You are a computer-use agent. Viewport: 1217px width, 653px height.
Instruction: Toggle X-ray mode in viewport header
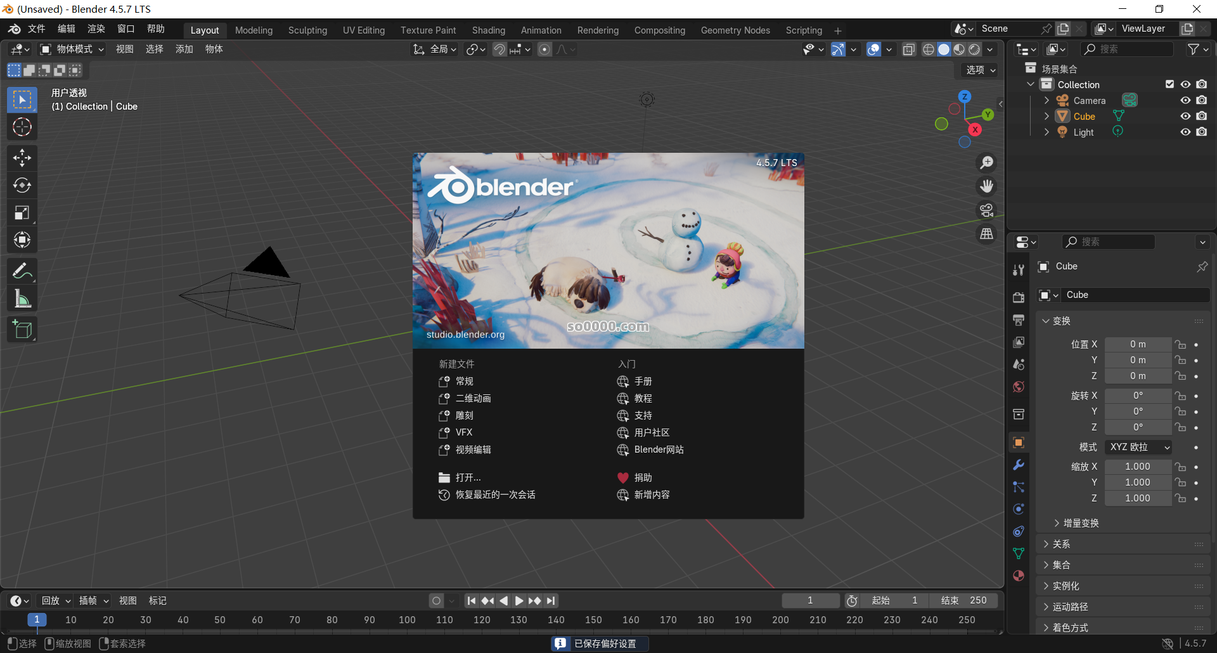909,49
